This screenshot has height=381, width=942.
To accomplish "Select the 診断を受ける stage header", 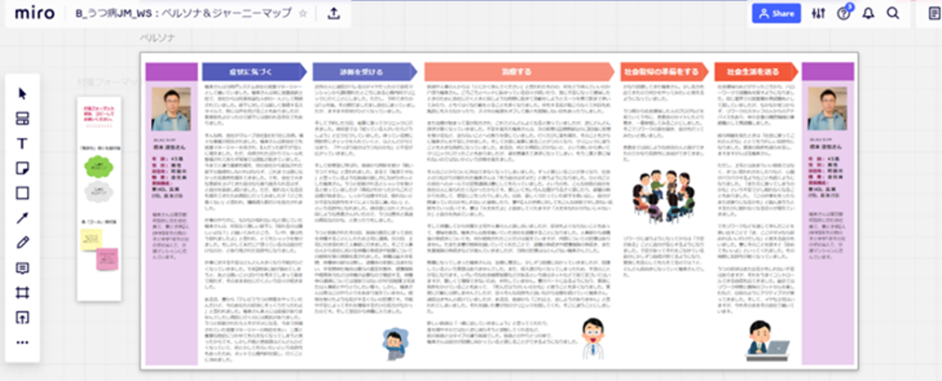I will tap(365, 72).
